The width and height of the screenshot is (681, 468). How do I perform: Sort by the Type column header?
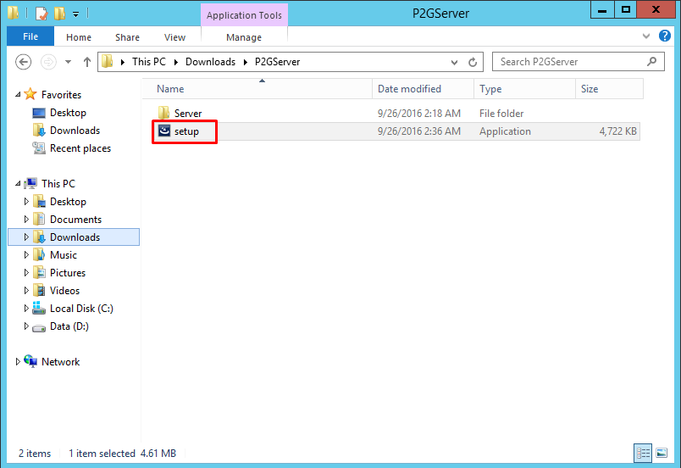coord(524,89)
